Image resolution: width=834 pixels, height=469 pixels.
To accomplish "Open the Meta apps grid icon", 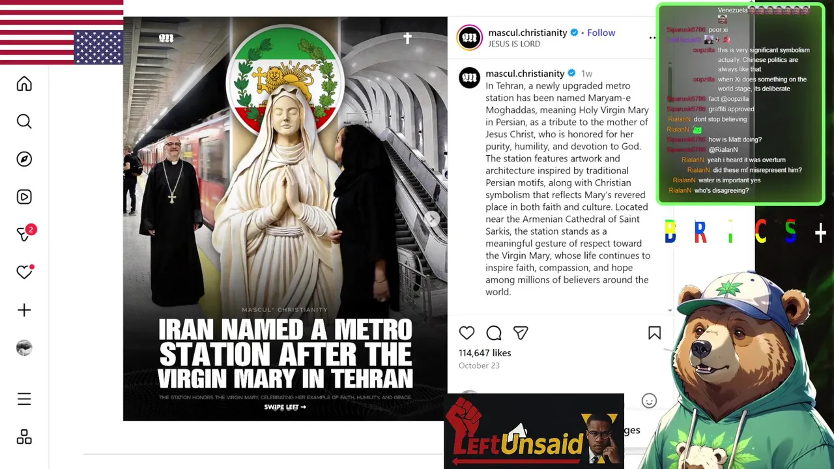I will pyautogui.click(x=24, y=437).
